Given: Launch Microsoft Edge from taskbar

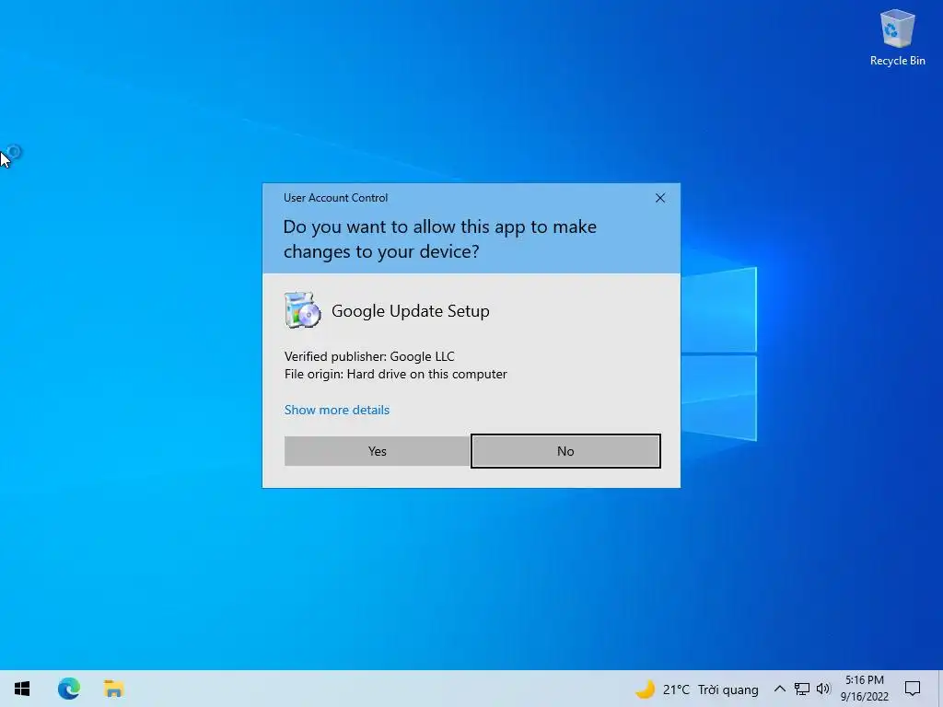Looking at the screenshot, I should [x=68, y=689].
